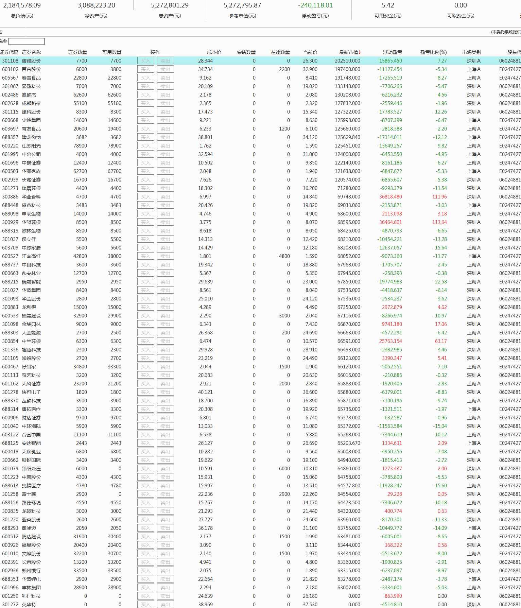The image size is (521, 608).
Task: Click the 36818.480 profit for 华业香料
Action: (390, 197)
